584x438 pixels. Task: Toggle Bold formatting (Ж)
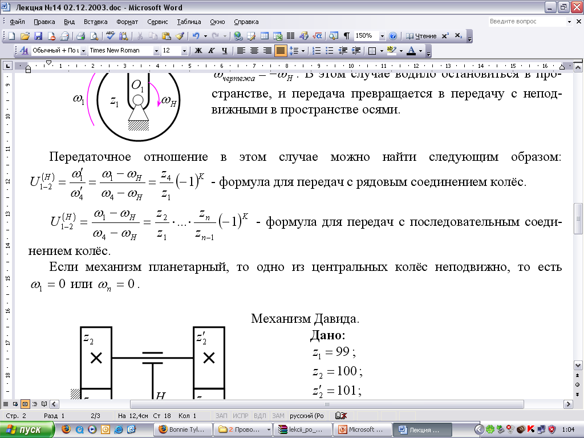click(198, 51)
